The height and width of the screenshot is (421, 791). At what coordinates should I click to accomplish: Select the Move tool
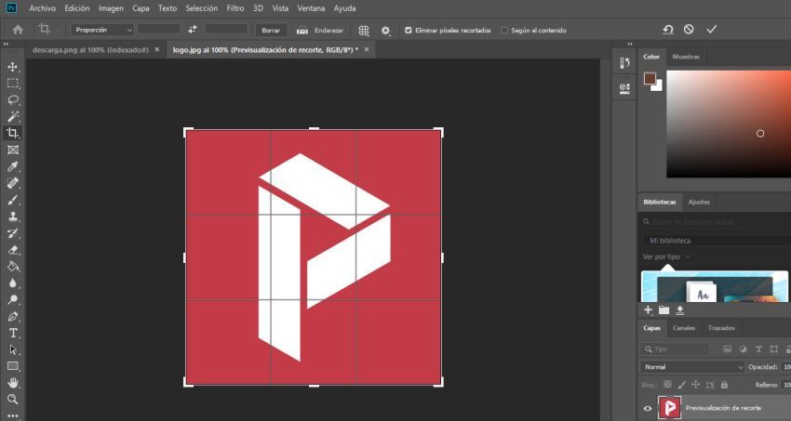(13, 67)
